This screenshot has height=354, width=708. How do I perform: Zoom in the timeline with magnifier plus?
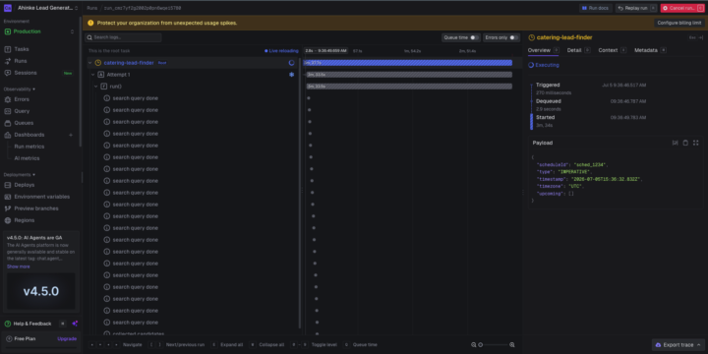pyautogui.click(x=512, y=344)
